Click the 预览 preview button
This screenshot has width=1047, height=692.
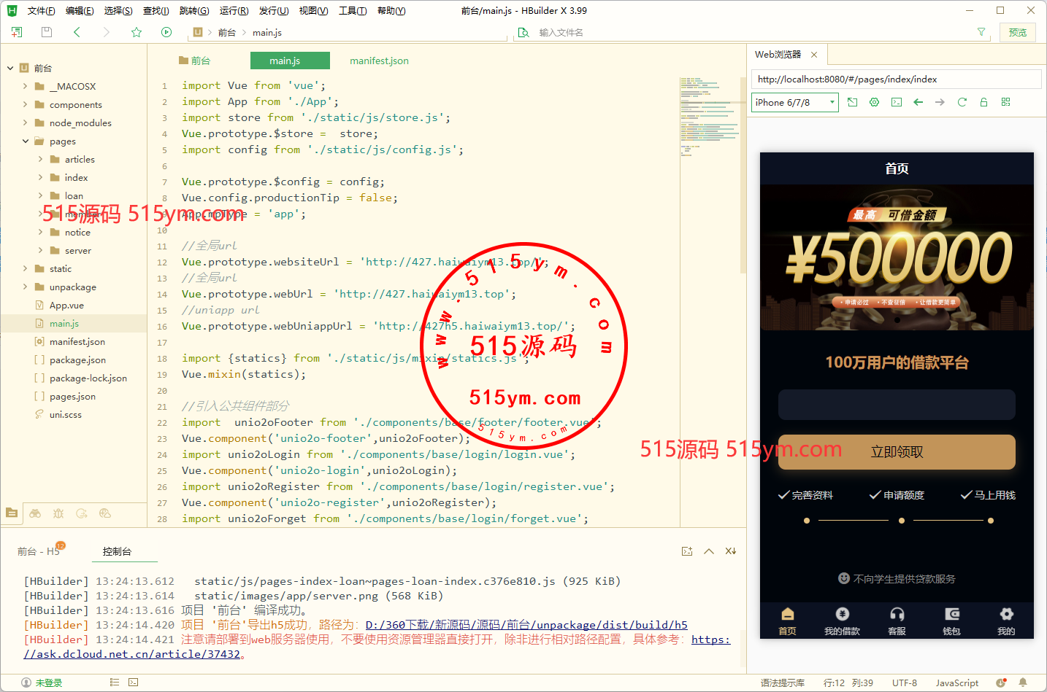[1018, 32]
